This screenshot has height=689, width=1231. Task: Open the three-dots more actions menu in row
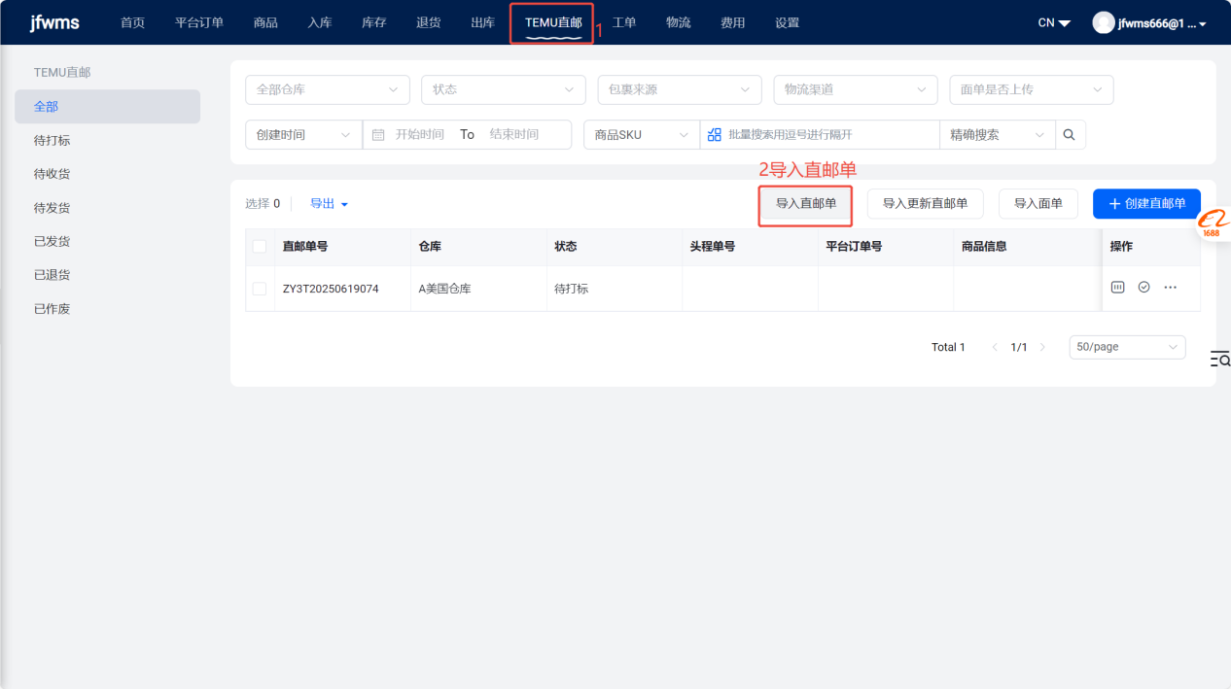point(1170,288)
